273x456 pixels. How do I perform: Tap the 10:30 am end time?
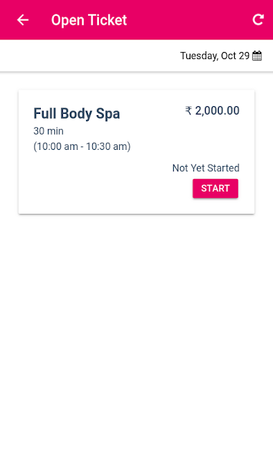tap(107, 146)
